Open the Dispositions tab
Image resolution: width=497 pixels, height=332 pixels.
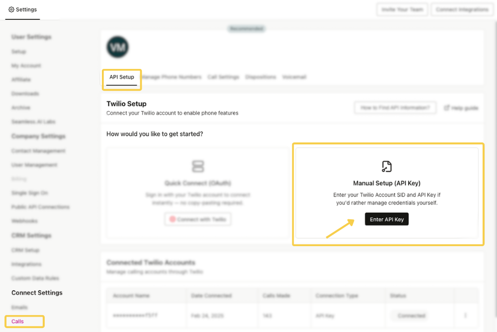260,77
